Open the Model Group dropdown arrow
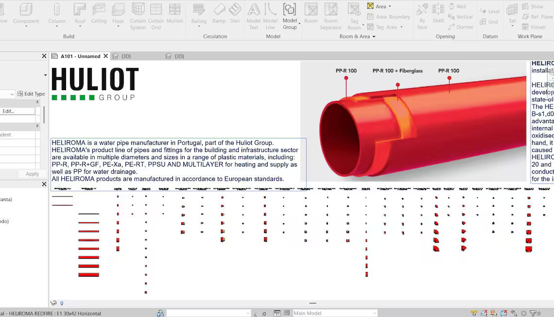Viewport: 554px width, 317px height. click(300, 24)
